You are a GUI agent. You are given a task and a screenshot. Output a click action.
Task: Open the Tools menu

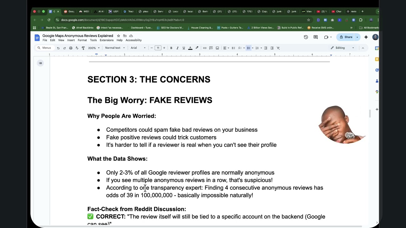click(x=93, y=40)
